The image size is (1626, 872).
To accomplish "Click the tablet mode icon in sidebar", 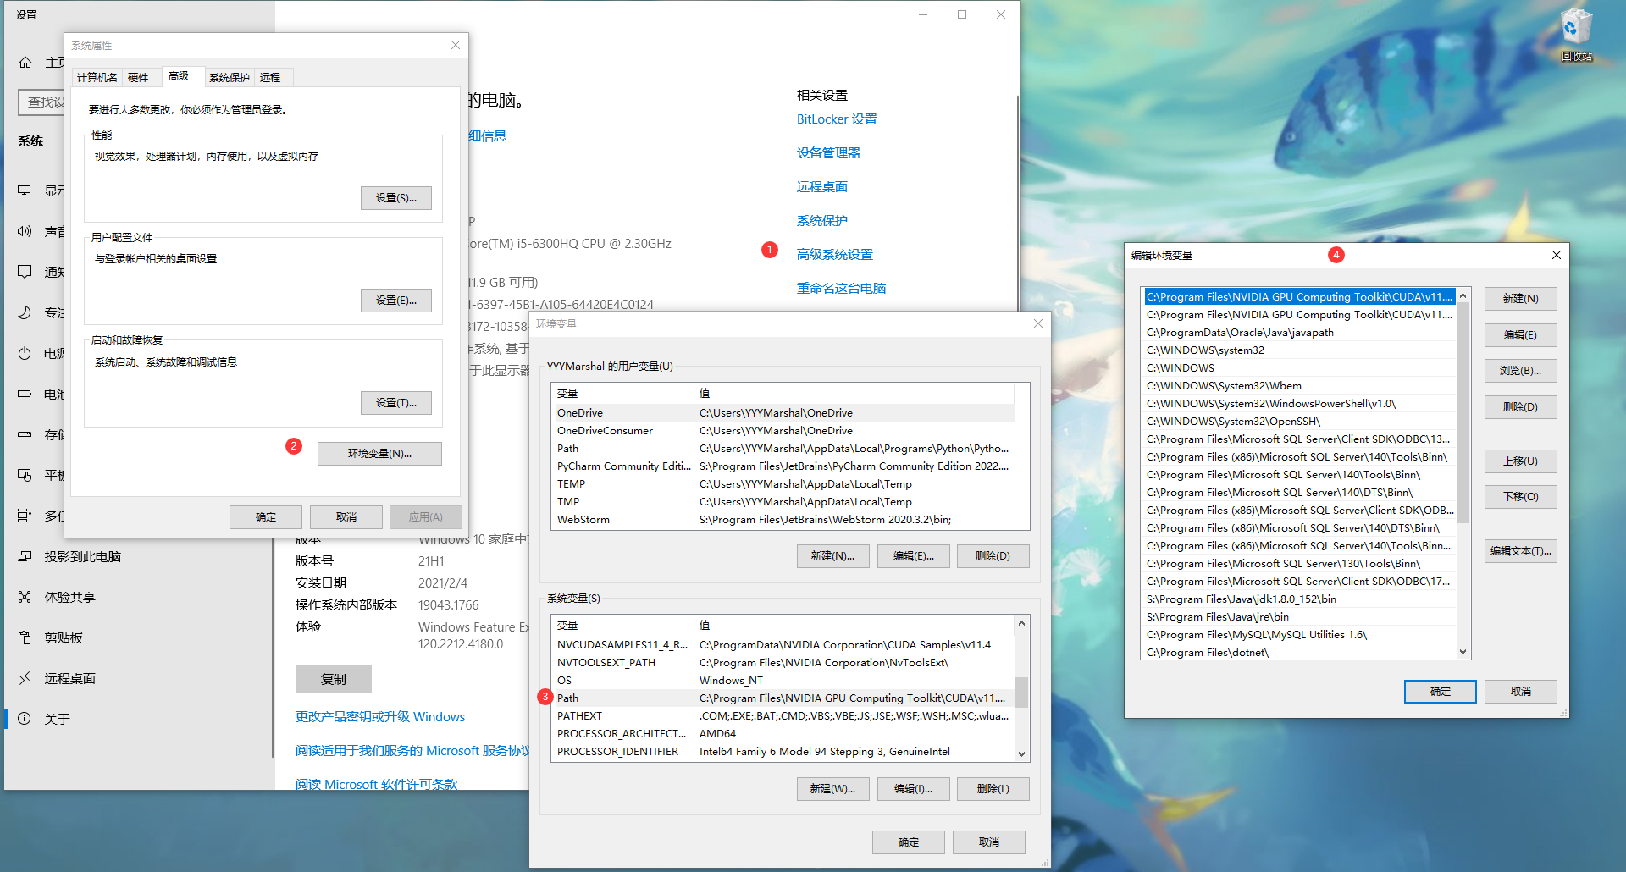I will [25, 475].
